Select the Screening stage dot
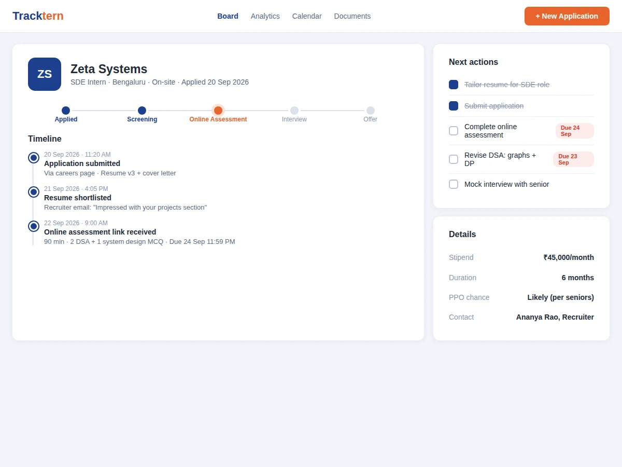The image size is (622, 467). 142,111
